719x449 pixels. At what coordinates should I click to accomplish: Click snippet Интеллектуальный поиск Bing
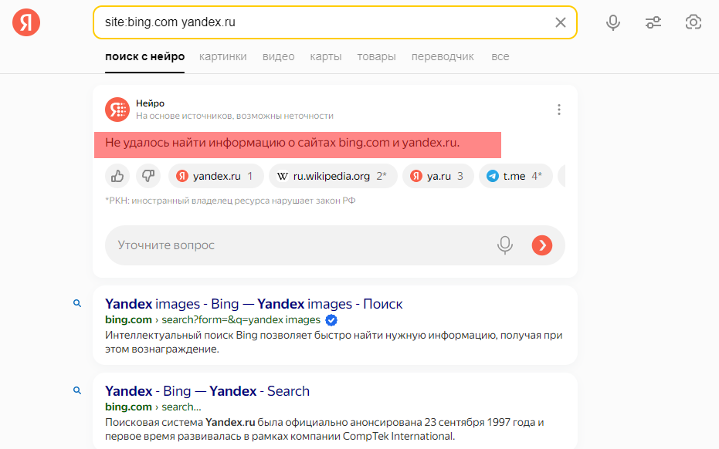click(334, 342)
